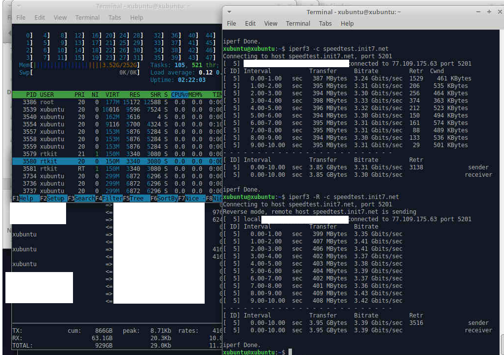Open Terminal menu in right terminal window
This screenshot has height=355, width=504.
click(x=298, y=24)
